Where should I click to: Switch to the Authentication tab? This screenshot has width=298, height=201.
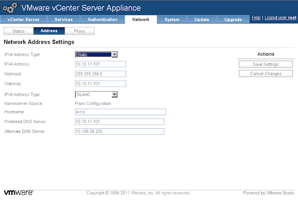(x=102, y=20)
